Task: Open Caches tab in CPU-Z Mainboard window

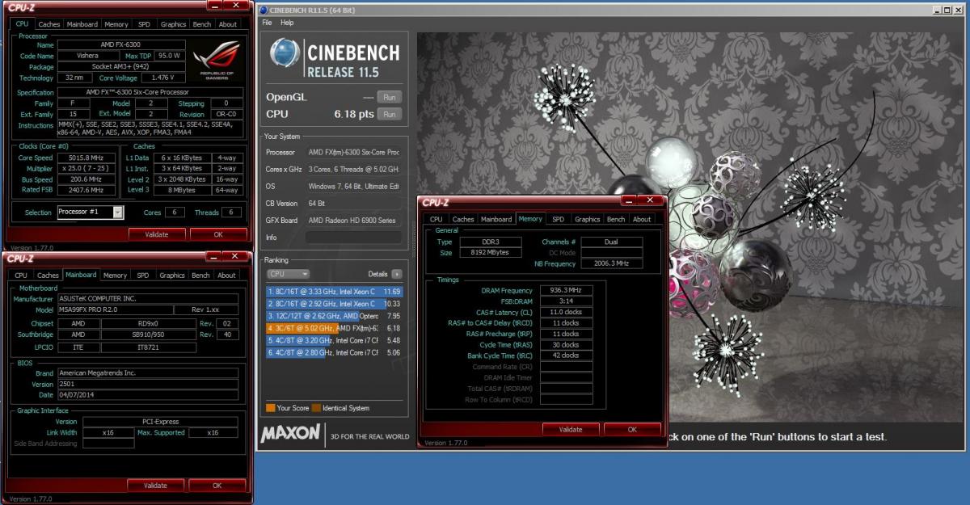Action: [48, 275]
